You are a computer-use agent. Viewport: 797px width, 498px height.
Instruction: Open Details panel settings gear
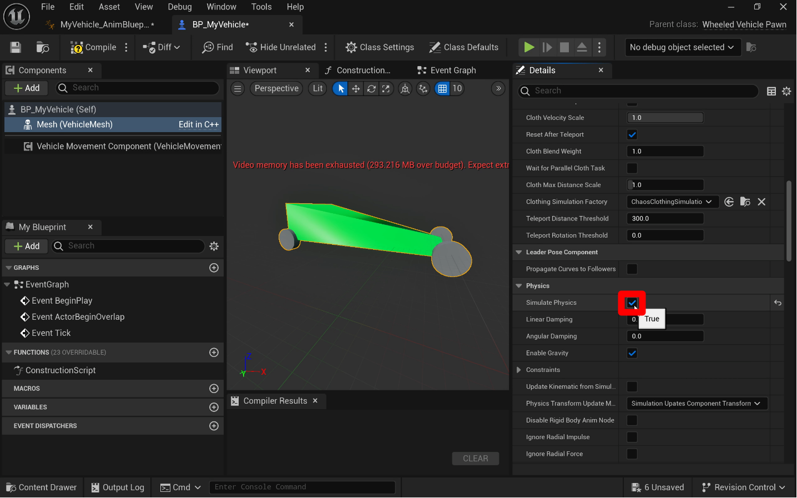(786, 91)
